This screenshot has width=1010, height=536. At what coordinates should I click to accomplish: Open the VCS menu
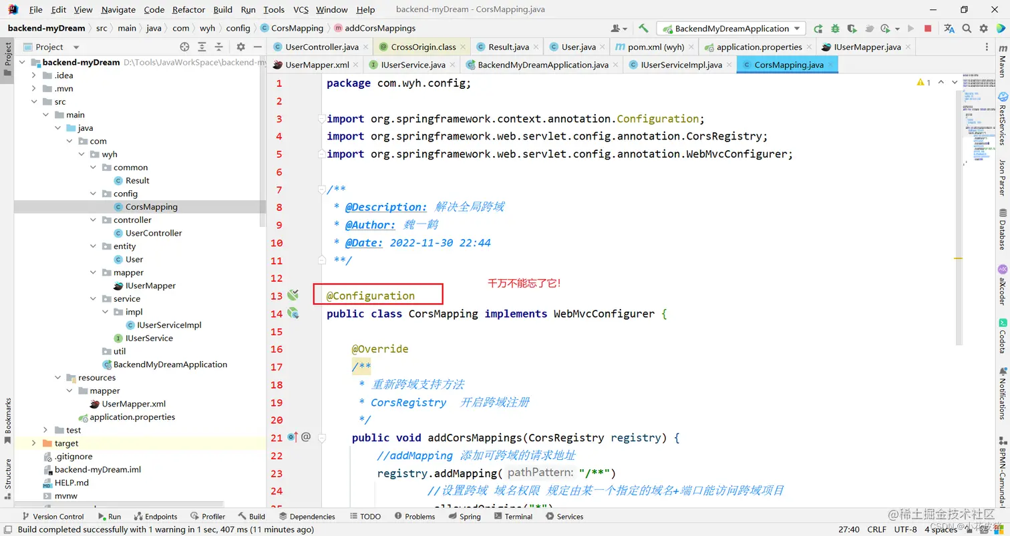pyautogui.click(x=301, y=9)
